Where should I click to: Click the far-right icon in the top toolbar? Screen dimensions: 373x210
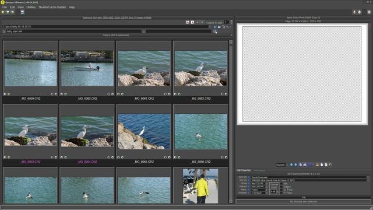[x=369, y=12]
